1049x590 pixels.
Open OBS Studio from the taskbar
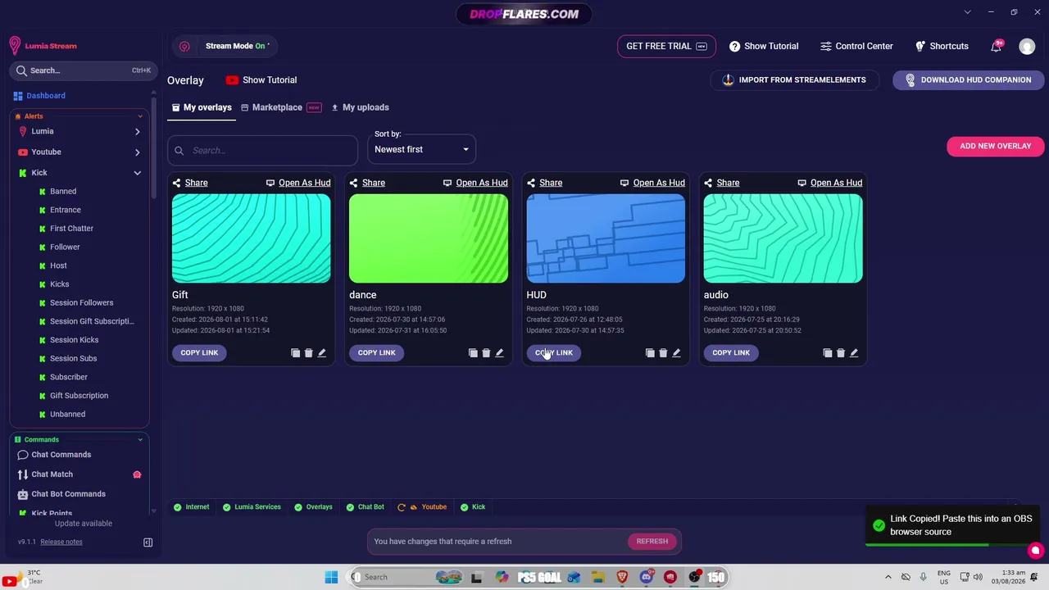(x=694, y=577)
